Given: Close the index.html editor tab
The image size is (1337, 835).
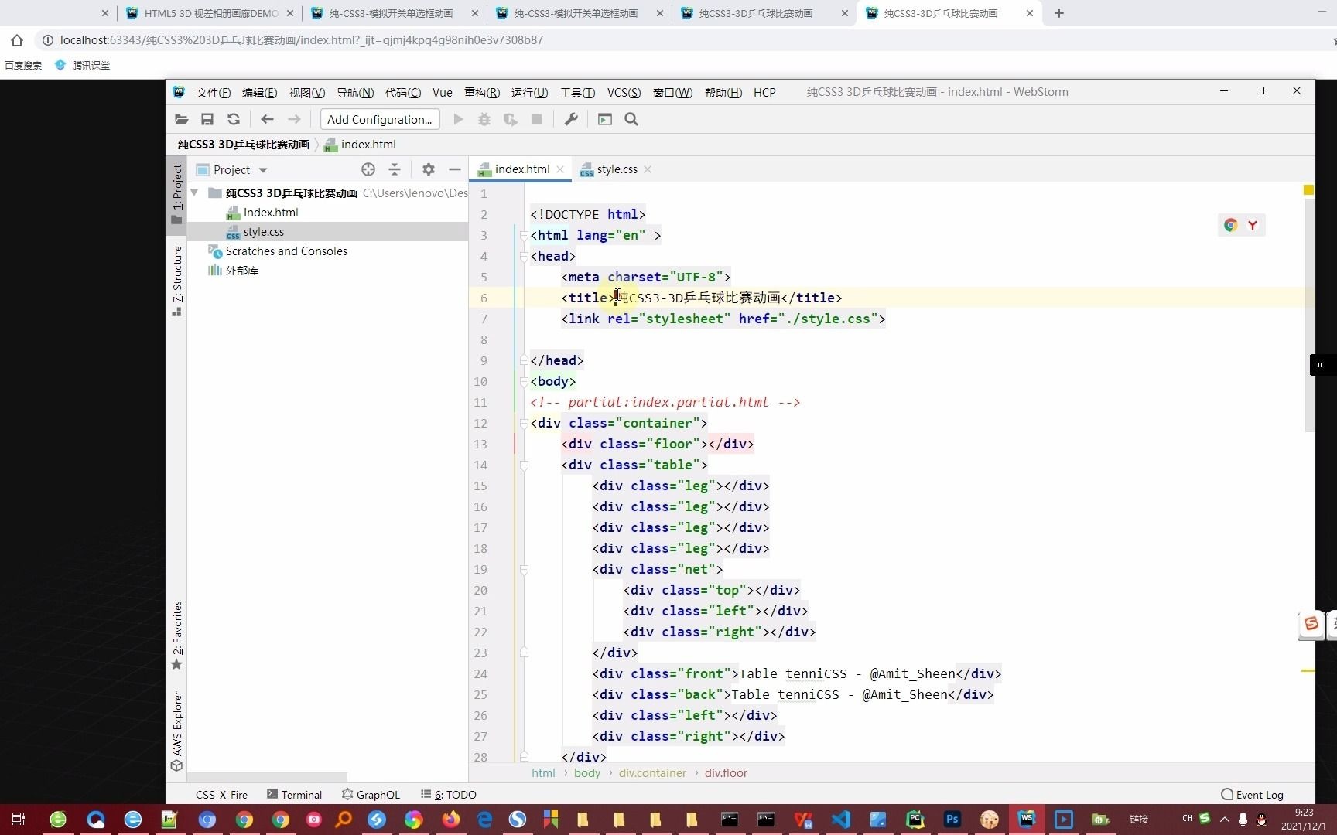Looking at the screenshot, I should (x=560, y=169).
